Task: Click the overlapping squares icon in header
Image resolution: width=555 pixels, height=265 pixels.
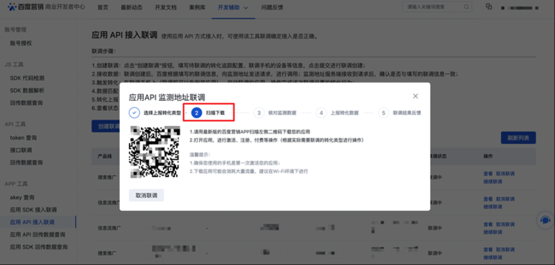Action: click(x=489, y=7)
